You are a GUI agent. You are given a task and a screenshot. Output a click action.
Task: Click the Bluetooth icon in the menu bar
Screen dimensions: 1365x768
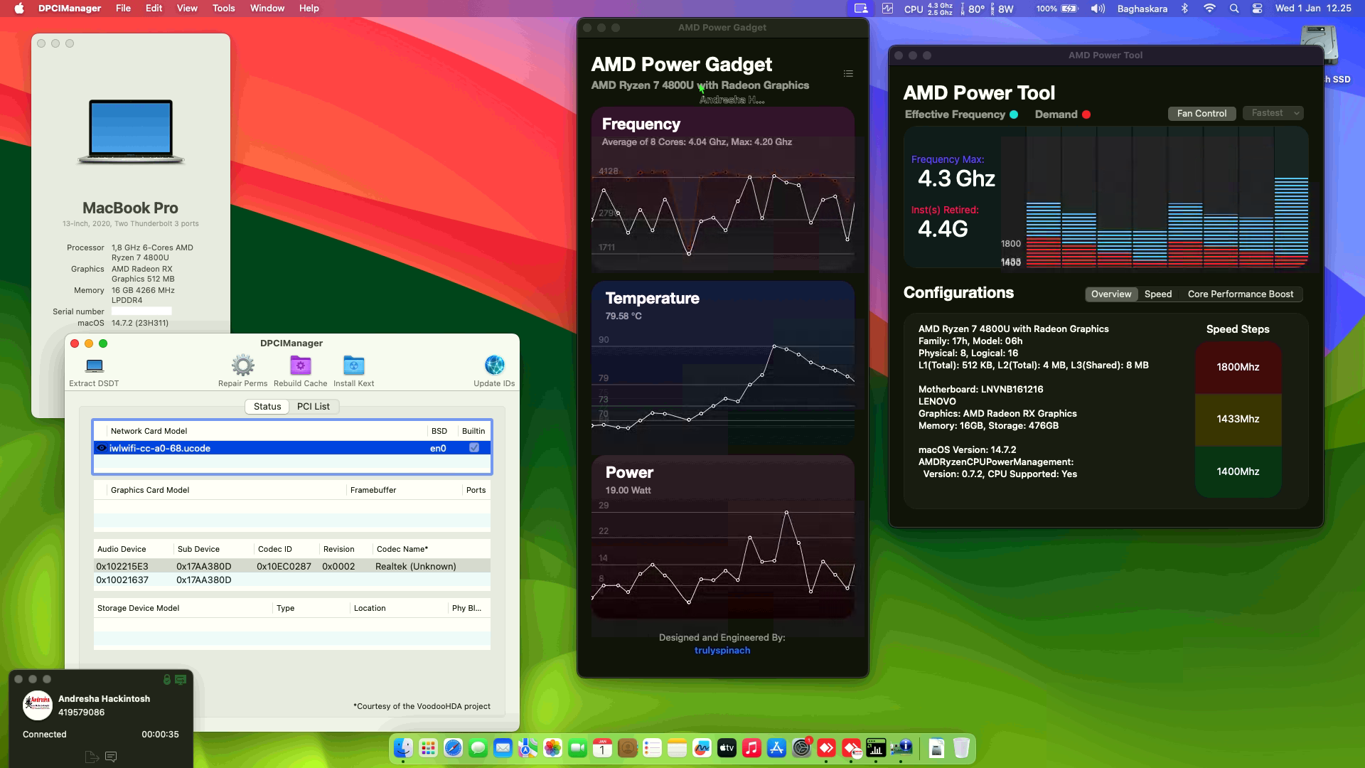[1184, 9]
